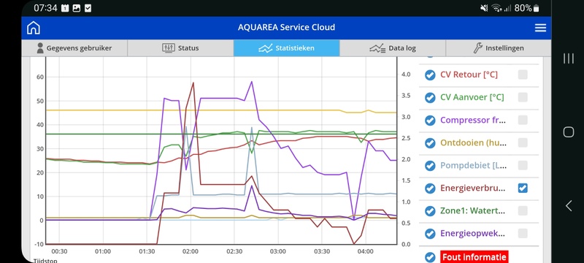The height and width of the screenshot is (263, 584).
Task: Select the Statistieken tab
Action: tap(286, 48)
